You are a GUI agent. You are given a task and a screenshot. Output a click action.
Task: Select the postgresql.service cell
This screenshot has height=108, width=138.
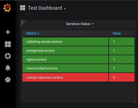(65, 51)
